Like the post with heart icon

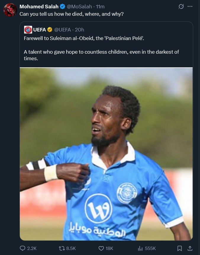[101, 248]
